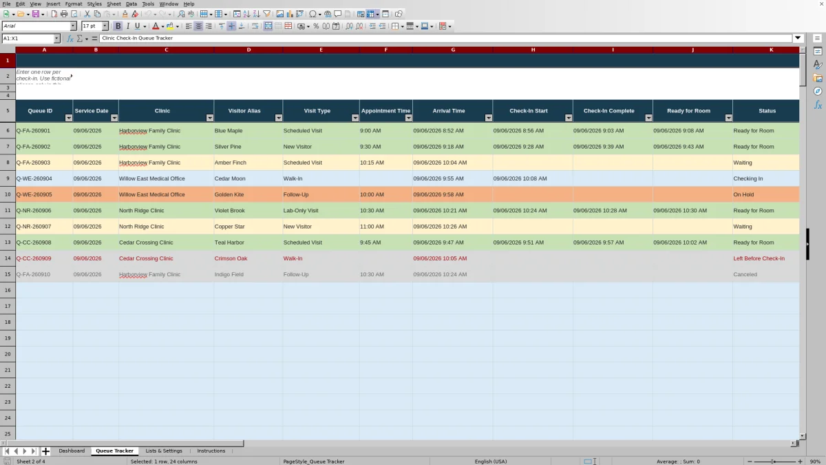Toggle Bold formatting
826x465 pixels.
pos(118,26)
